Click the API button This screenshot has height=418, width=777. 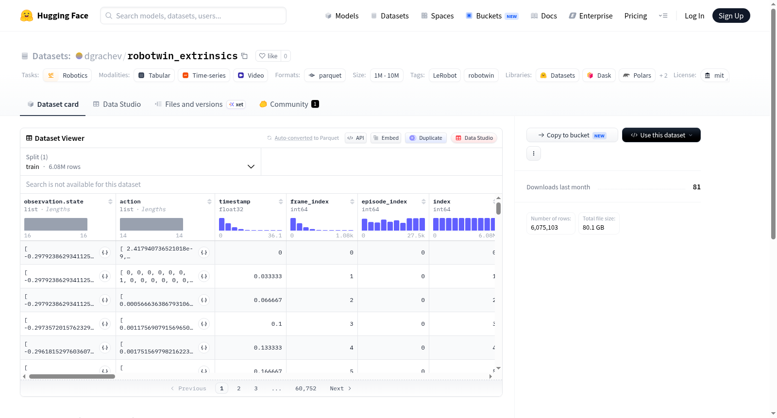coord(355,138)
